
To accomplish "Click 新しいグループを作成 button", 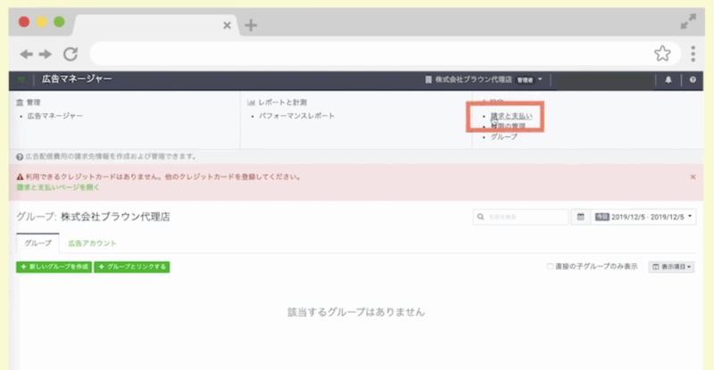I will (54, 267).
